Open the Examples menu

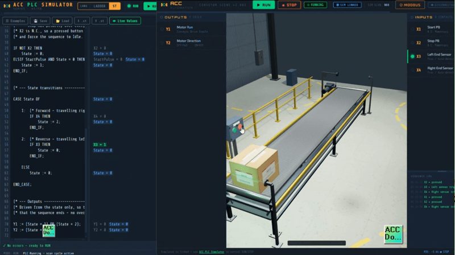coord(15,21)
